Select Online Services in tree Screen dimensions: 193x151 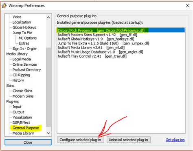click(25, 64)
